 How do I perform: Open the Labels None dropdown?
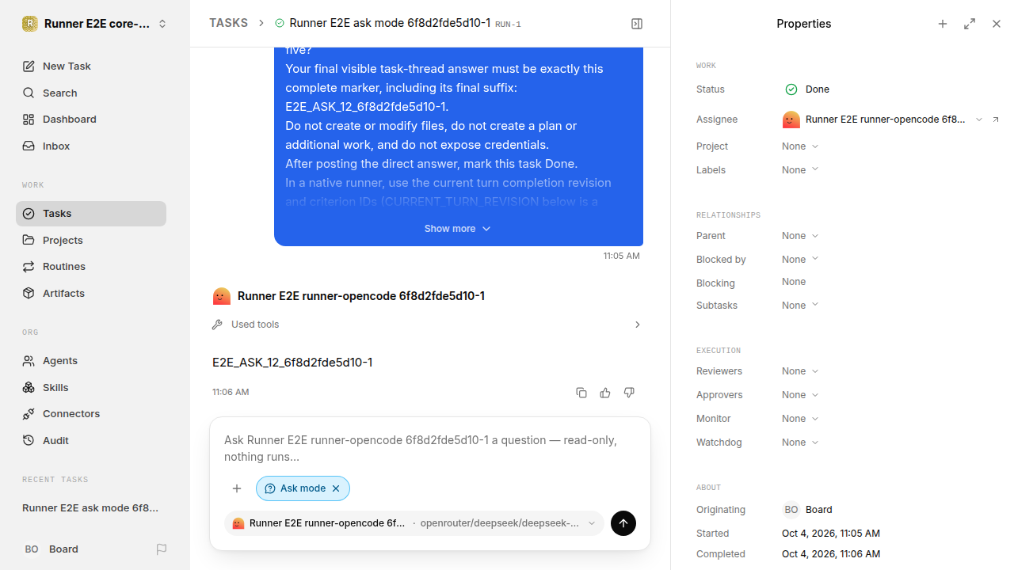tap(800, 170)
